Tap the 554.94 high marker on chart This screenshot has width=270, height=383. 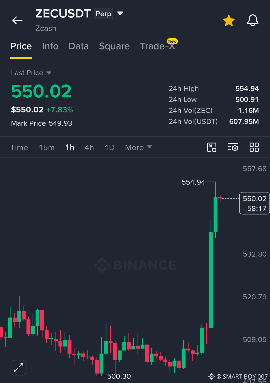coord(193,182)
